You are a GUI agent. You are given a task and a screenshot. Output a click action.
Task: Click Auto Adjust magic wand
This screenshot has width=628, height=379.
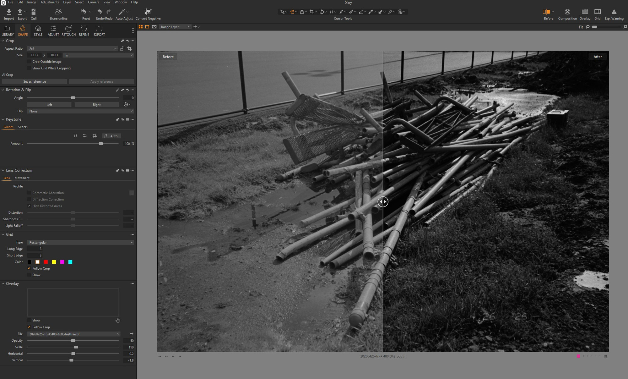(122, 12)
